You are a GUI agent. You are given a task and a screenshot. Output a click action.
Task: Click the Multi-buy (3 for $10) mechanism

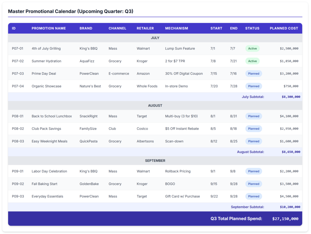(x=181, y=116)
